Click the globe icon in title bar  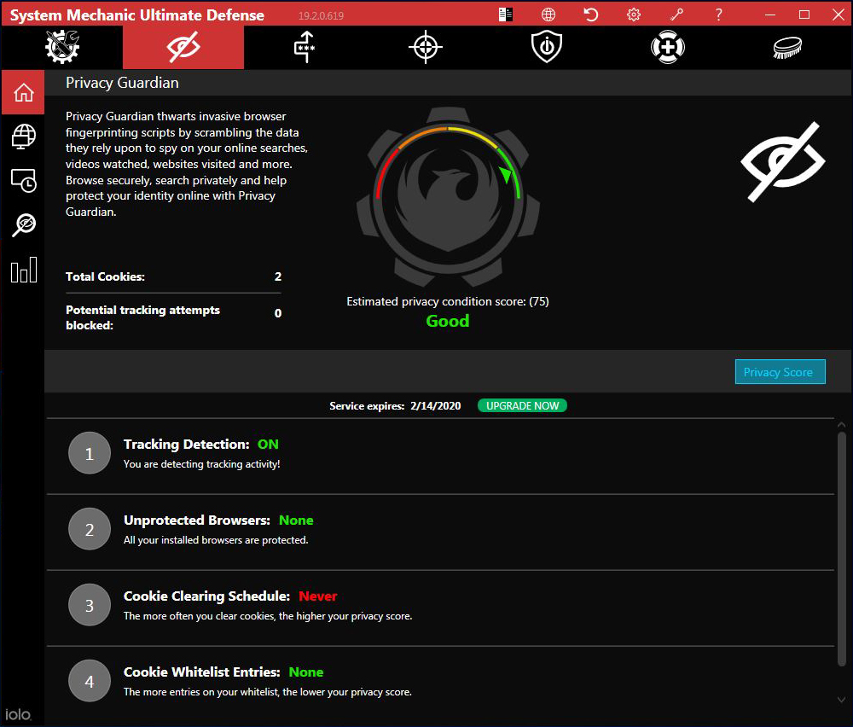click(548, 15)
